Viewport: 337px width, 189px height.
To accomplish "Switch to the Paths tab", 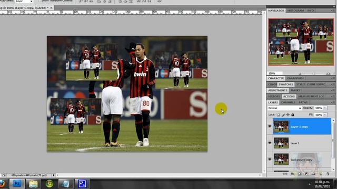I will coord(303,103).
